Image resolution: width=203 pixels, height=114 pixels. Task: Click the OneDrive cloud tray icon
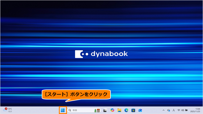tap(168, 110)
